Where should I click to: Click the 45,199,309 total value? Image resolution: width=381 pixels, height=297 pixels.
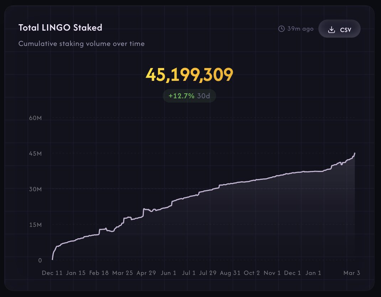pyautogui.click(x=189, y=75)
